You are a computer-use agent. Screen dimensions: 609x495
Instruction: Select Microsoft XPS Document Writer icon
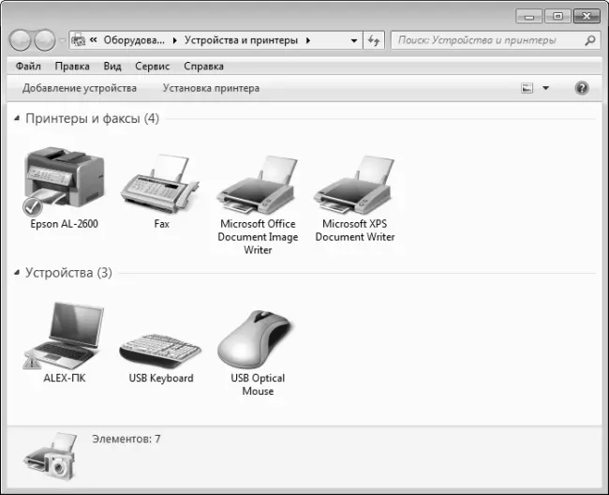353,185
